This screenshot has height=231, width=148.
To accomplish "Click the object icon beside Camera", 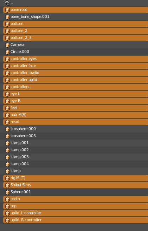I will [7, 45].
